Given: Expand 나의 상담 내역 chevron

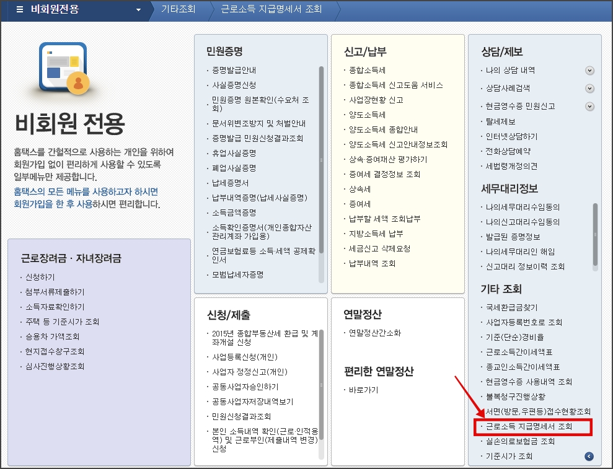Looking at the screenshot, I should pyautogui.click(x=589, y=71).
